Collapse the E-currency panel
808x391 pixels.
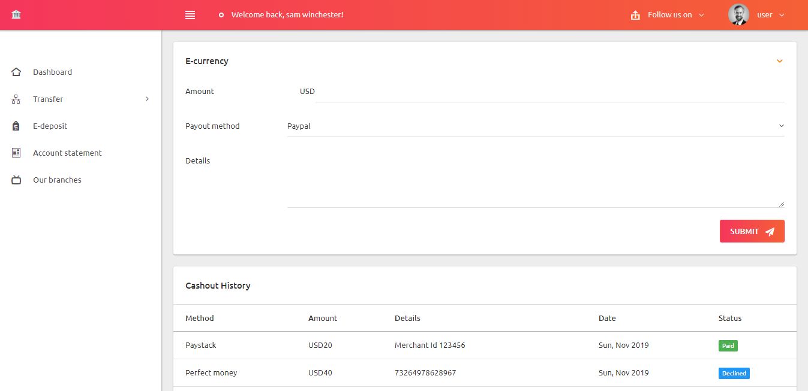point(779,60)
